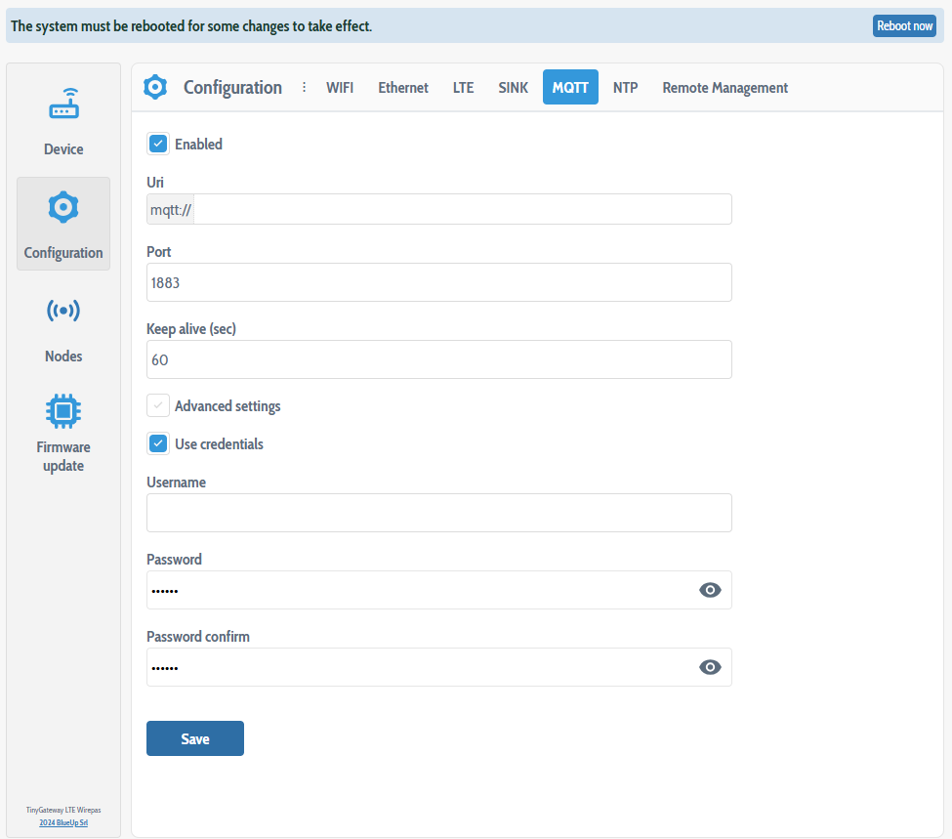This screenshot has height=839, width=952.
Task: Open the Ethernet configuration tab
Action: tap(402, 87)
